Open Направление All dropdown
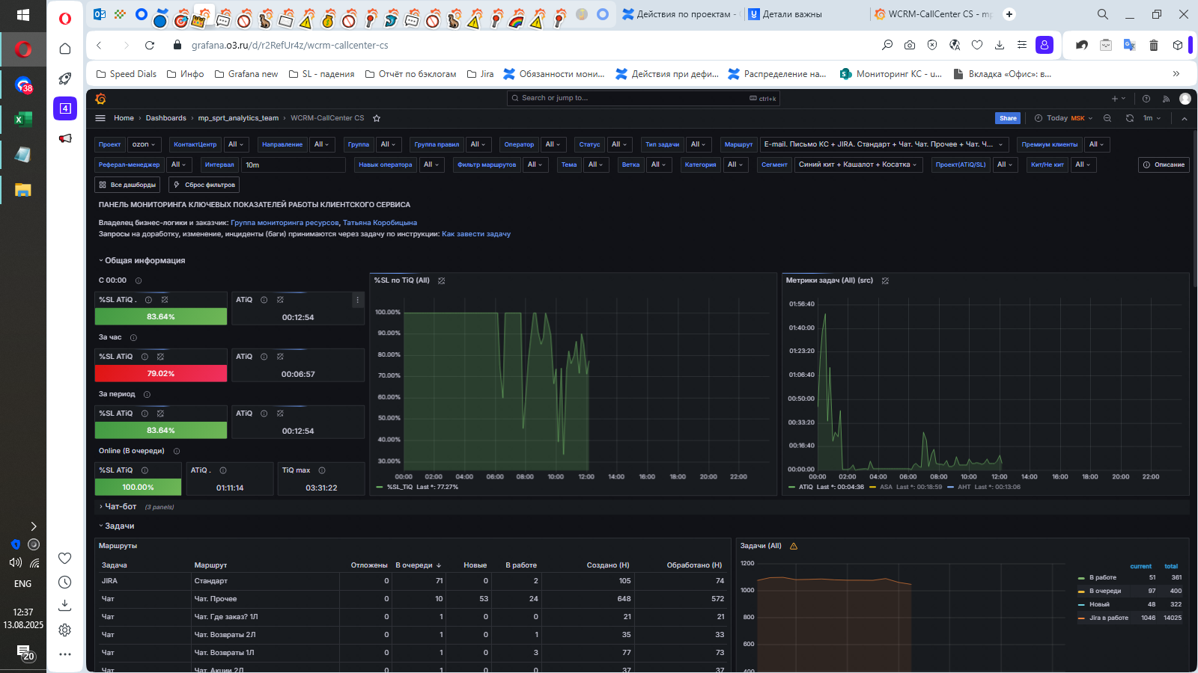This screenshot has height=673, width=1198. (321, 144)
